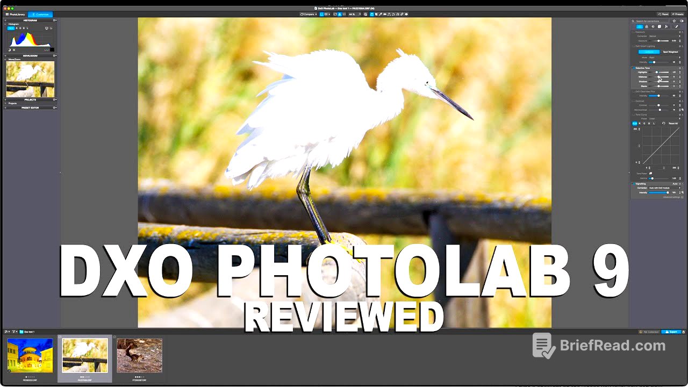The height and width of the screenshot is (387, 688).
Task: Select the fx effects palette tab icon
Action: click(666, 27)
